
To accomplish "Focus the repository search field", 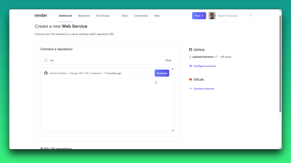I will coord(107,60).
